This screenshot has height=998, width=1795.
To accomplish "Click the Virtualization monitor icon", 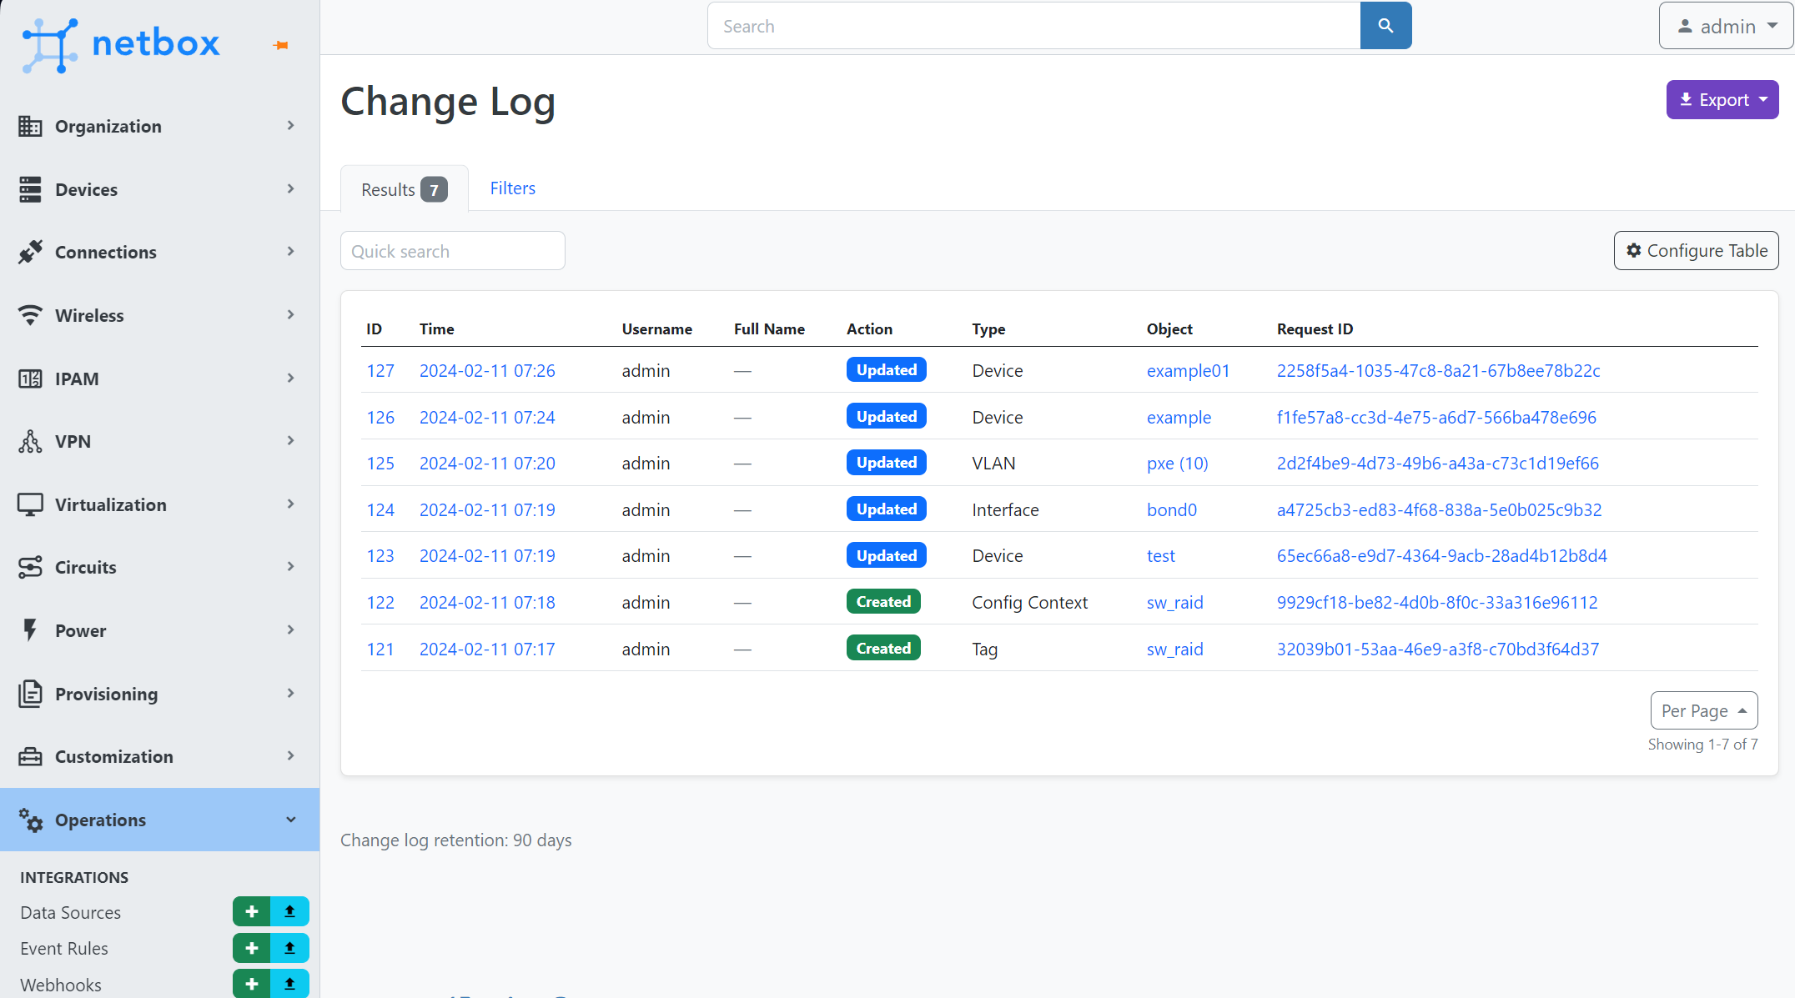I will coord(31,504).
